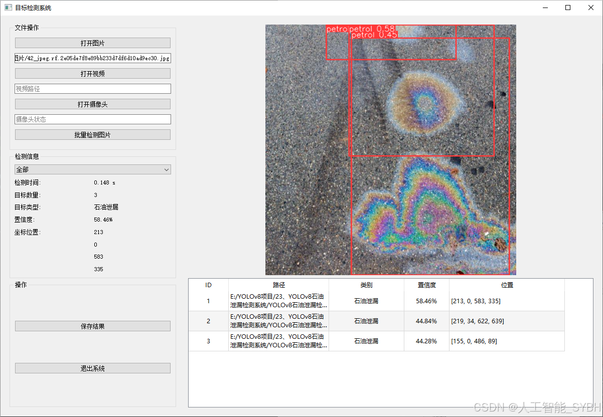Click the position cell [213, 0, 583, 335]
Image resolution: width=603 pixels, height=417 pixels.
coord(507,301)
